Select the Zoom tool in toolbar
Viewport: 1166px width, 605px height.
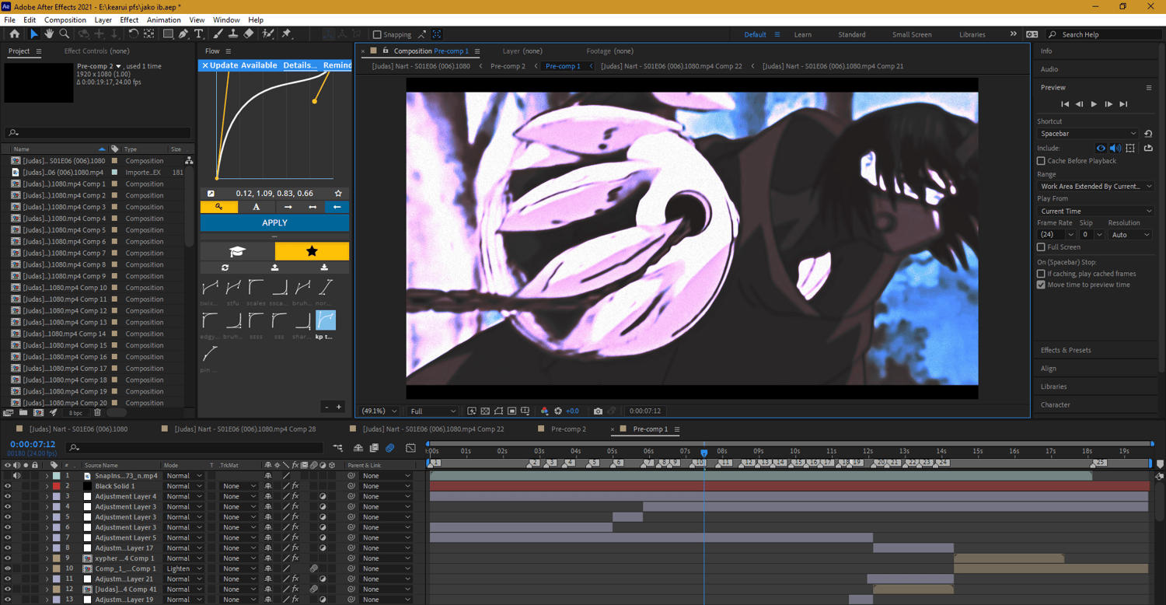[65, 34]
